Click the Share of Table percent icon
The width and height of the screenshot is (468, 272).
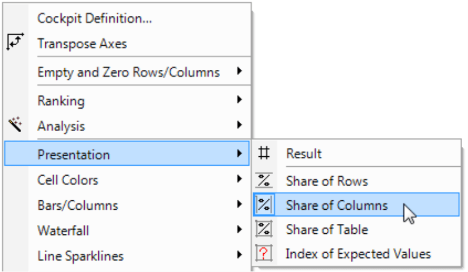click(264, 229)
